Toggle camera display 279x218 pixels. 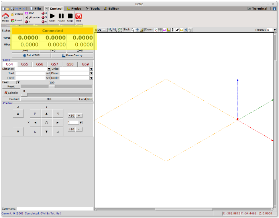point(186,30)
